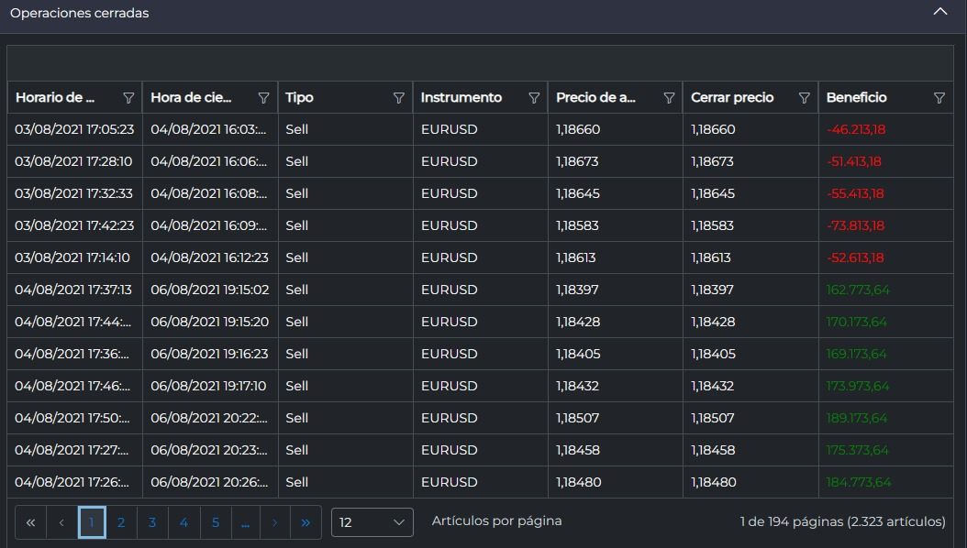Expand more pages via ellipsis button
The image size is (967, 548).
point(245,522)
